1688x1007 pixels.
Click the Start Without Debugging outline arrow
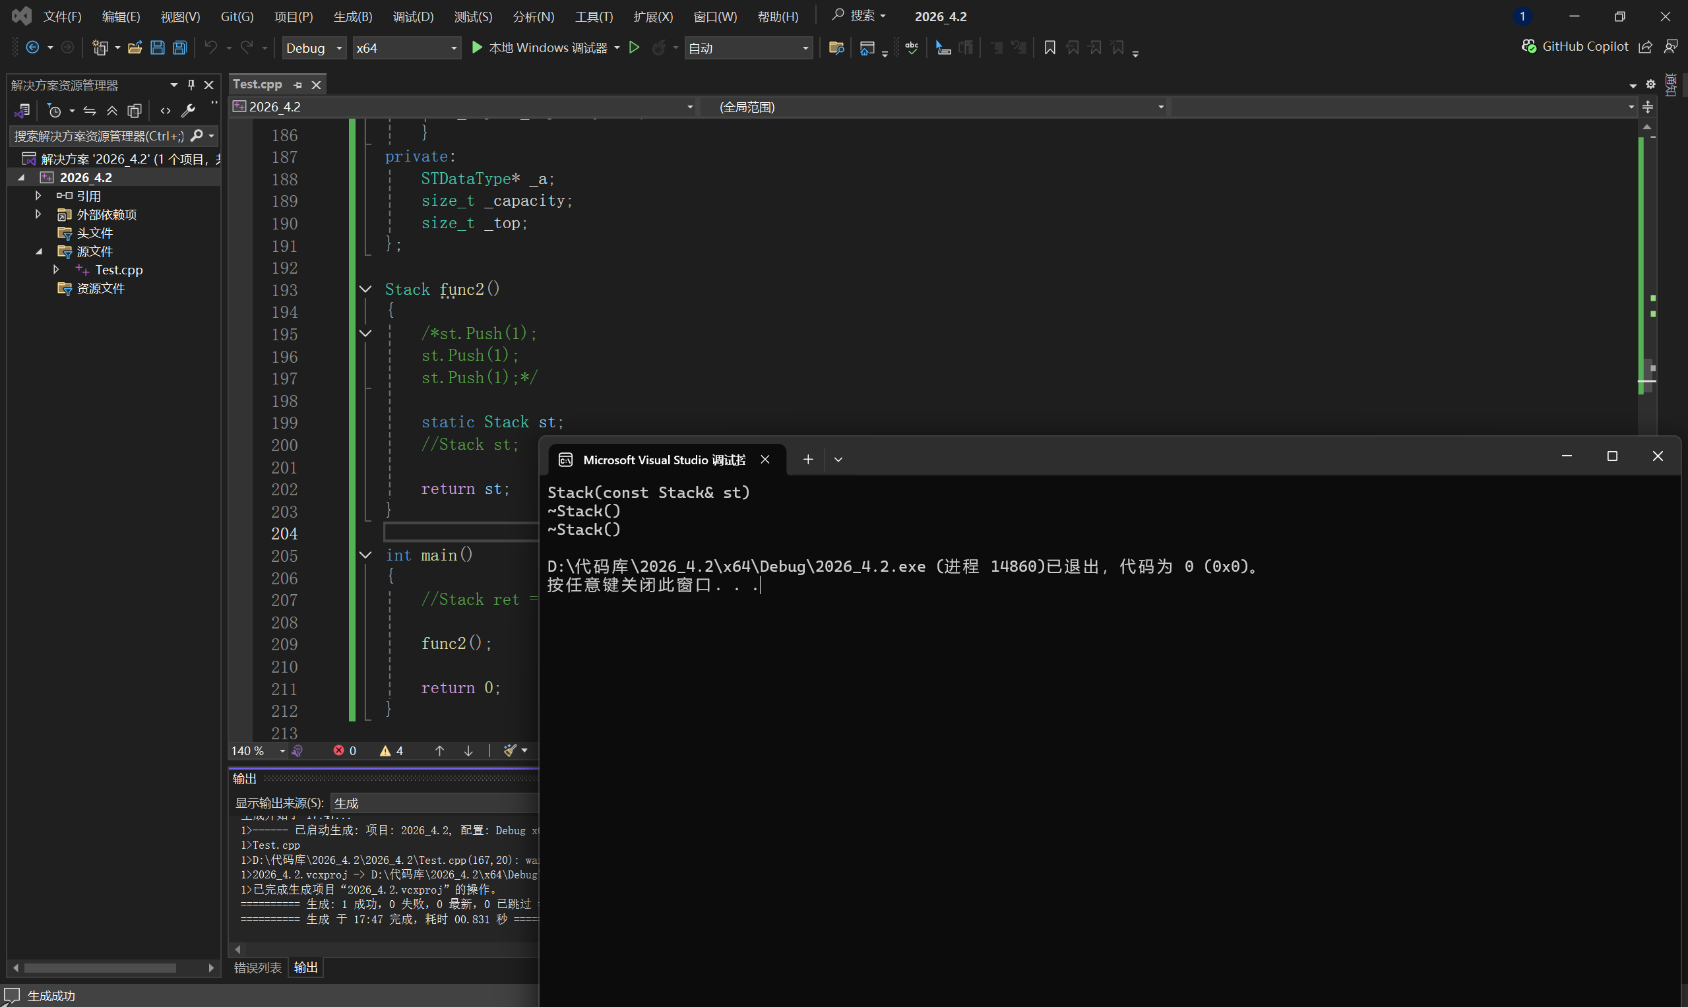click(x=635, y=47)
